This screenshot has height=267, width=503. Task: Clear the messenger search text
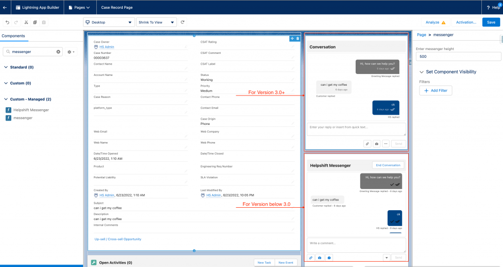click(58, 51)
